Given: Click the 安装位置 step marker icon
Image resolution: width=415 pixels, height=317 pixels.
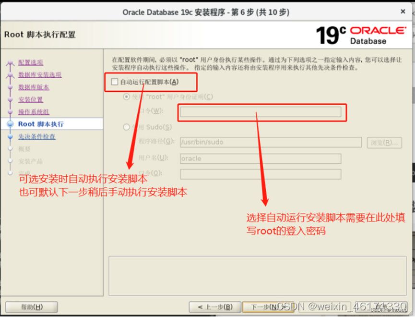Looking at the screenshot, I should tap(11, 99).
